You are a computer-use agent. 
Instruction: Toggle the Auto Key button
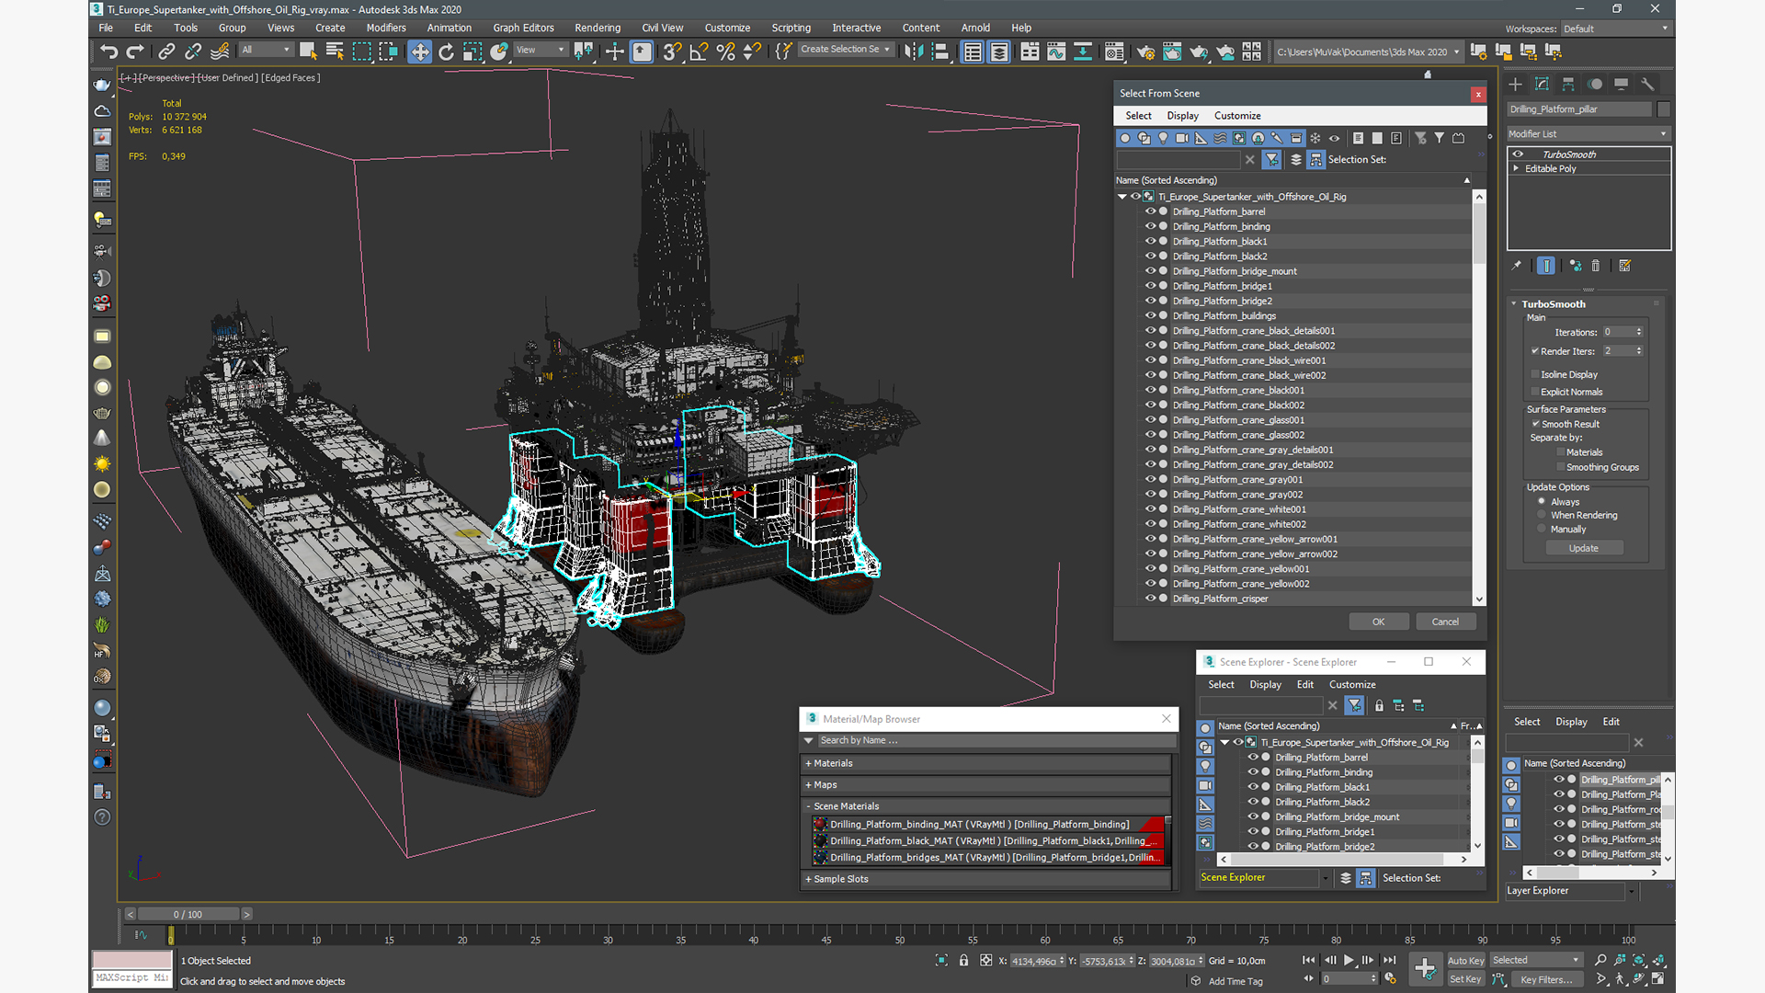click(x=1465, y=961)
